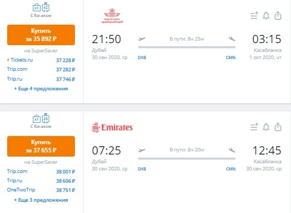Buy the ticket for 35 892 ₽

[41, 35]
